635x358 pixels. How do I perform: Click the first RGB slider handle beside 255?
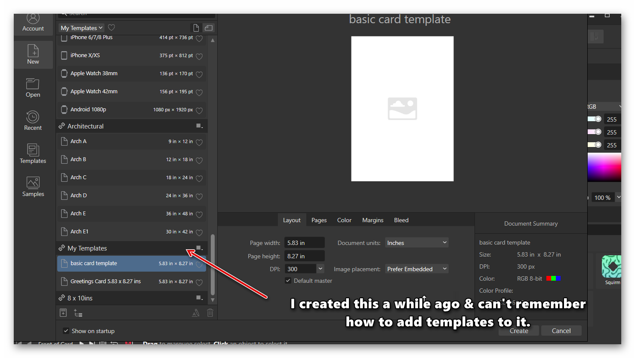[598, 119]
